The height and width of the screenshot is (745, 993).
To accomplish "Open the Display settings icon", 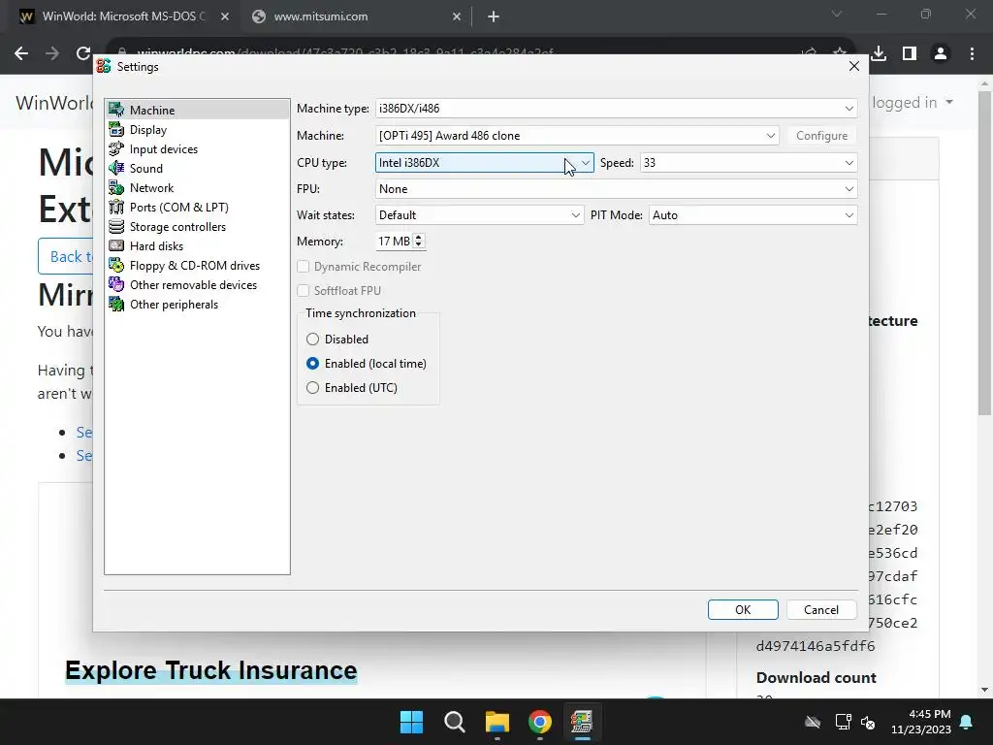I will coord(116,129).
